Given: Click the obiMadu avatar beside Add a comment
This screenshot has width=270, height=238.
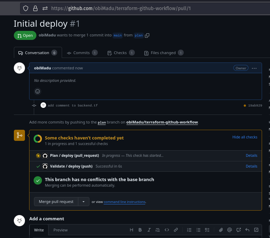Looking at the screenshot, I should tap(19, 221).
